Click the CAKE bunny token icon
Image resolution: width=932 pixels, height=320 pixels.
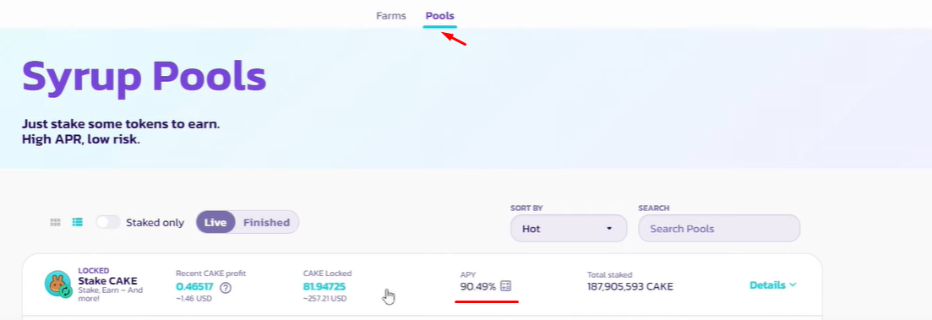coord(57,283)
